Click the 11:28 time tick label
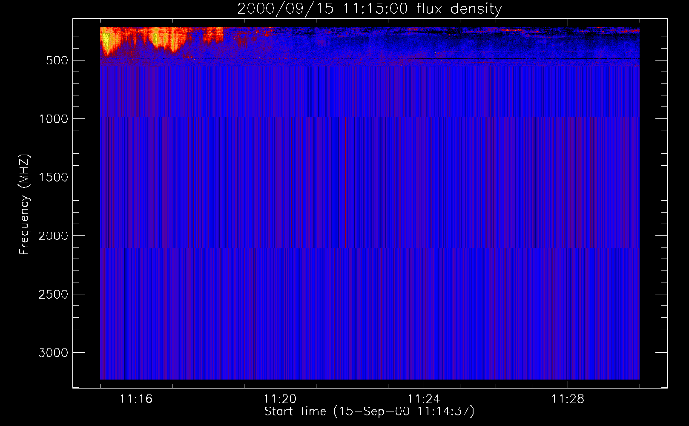 click(x=568, y=399)
